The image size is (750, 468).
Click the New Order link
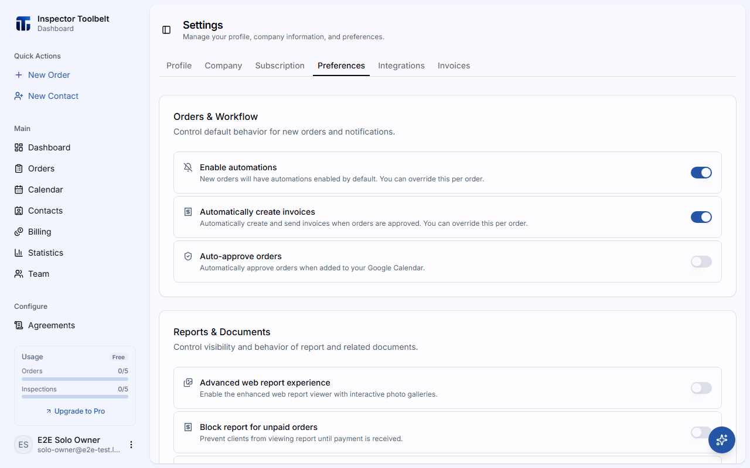pos(49,75)
